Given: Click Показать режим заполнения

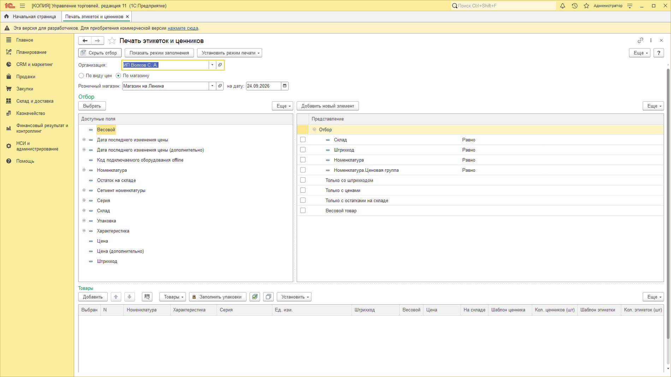Looking at the screenshot, I should [159, 53].
